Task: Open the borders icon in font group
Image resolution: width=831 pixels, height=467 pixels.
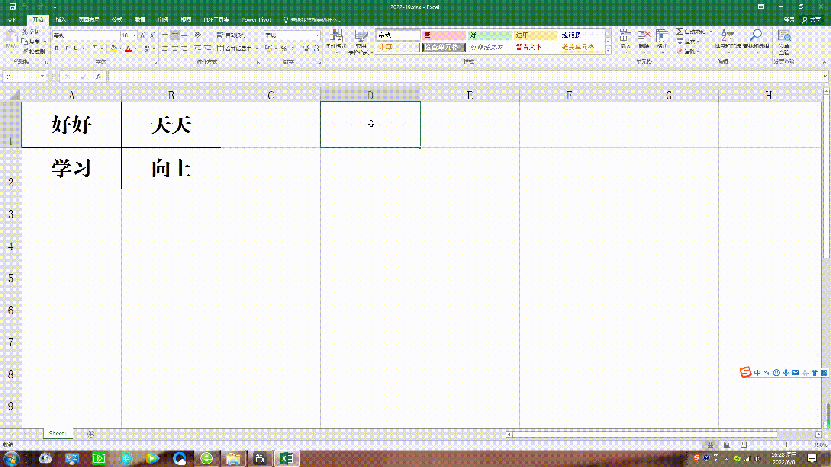Action: pos(95,48)
